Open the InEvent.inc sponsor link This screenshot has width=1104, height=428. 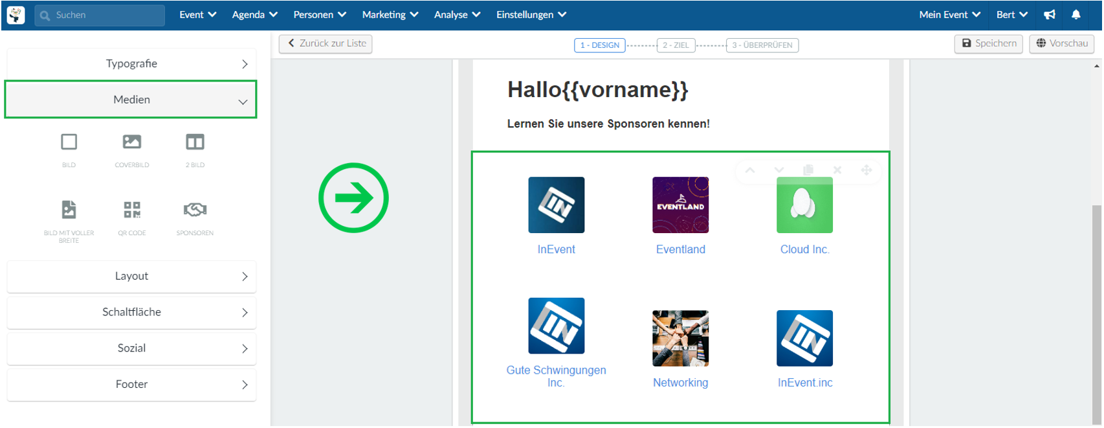click(x=805, y=383)
